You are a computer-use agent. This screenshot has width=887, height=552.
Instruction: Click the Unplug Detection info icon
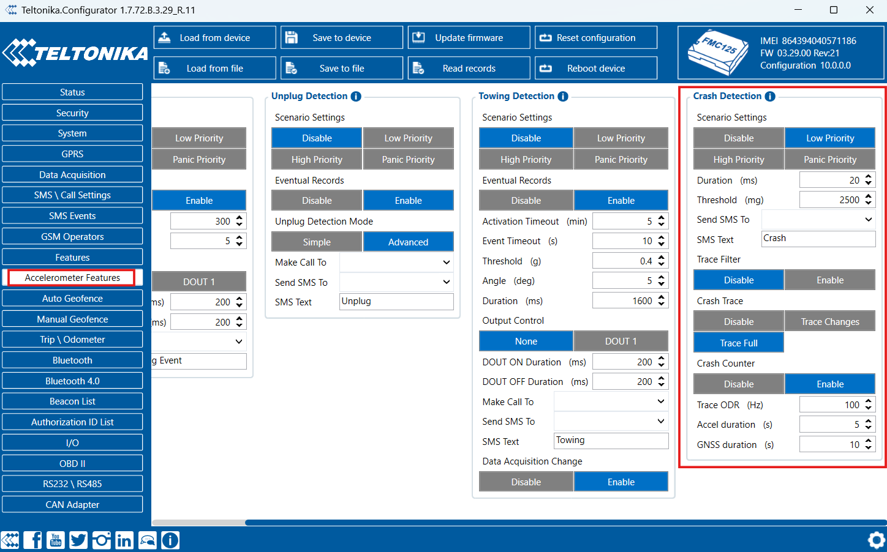pyautogui.click(x=356, y=96)
